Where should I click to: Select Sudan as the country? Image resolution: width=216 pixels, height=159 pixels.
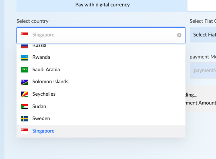coord(101,107)
